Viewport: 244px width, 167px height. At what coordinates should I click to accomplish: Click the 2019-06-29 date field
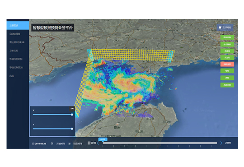pyautogui.click(x=39, y=144)
